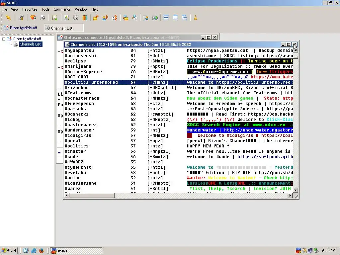Select Rizon fgsdfdsfsdf in treebar

coord(27,39)
